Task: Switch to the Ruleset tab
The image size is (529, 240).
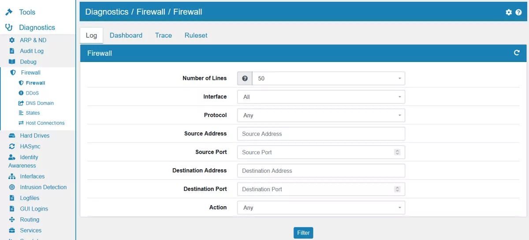Action: (x=196, y=35)
